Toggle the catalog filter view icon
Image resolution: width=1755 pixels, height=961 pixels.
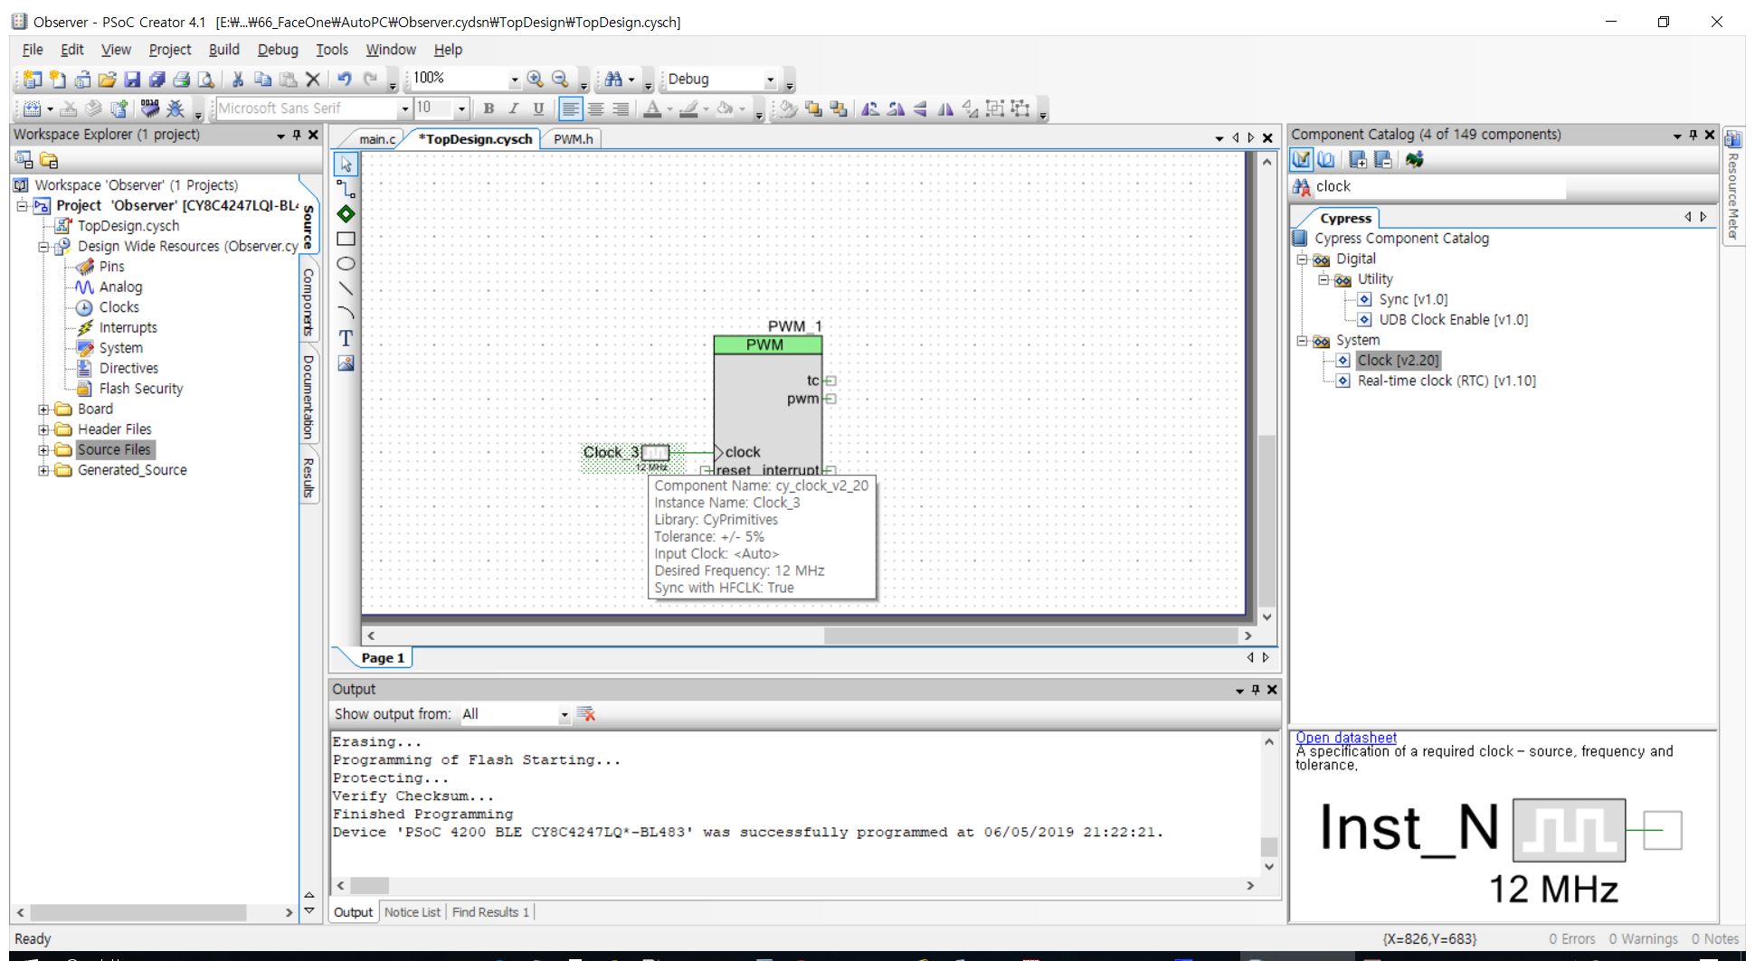1301,160
